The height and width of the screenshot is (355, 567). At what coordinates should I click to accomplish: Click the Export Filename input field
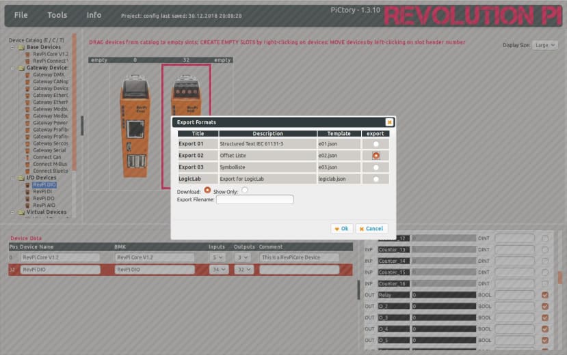pyautogui.click(x=255, y=199)
